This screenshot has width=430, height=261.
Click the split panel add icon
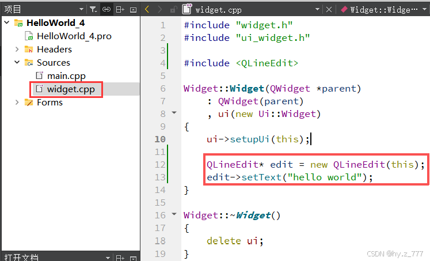(x=120, y=10)
